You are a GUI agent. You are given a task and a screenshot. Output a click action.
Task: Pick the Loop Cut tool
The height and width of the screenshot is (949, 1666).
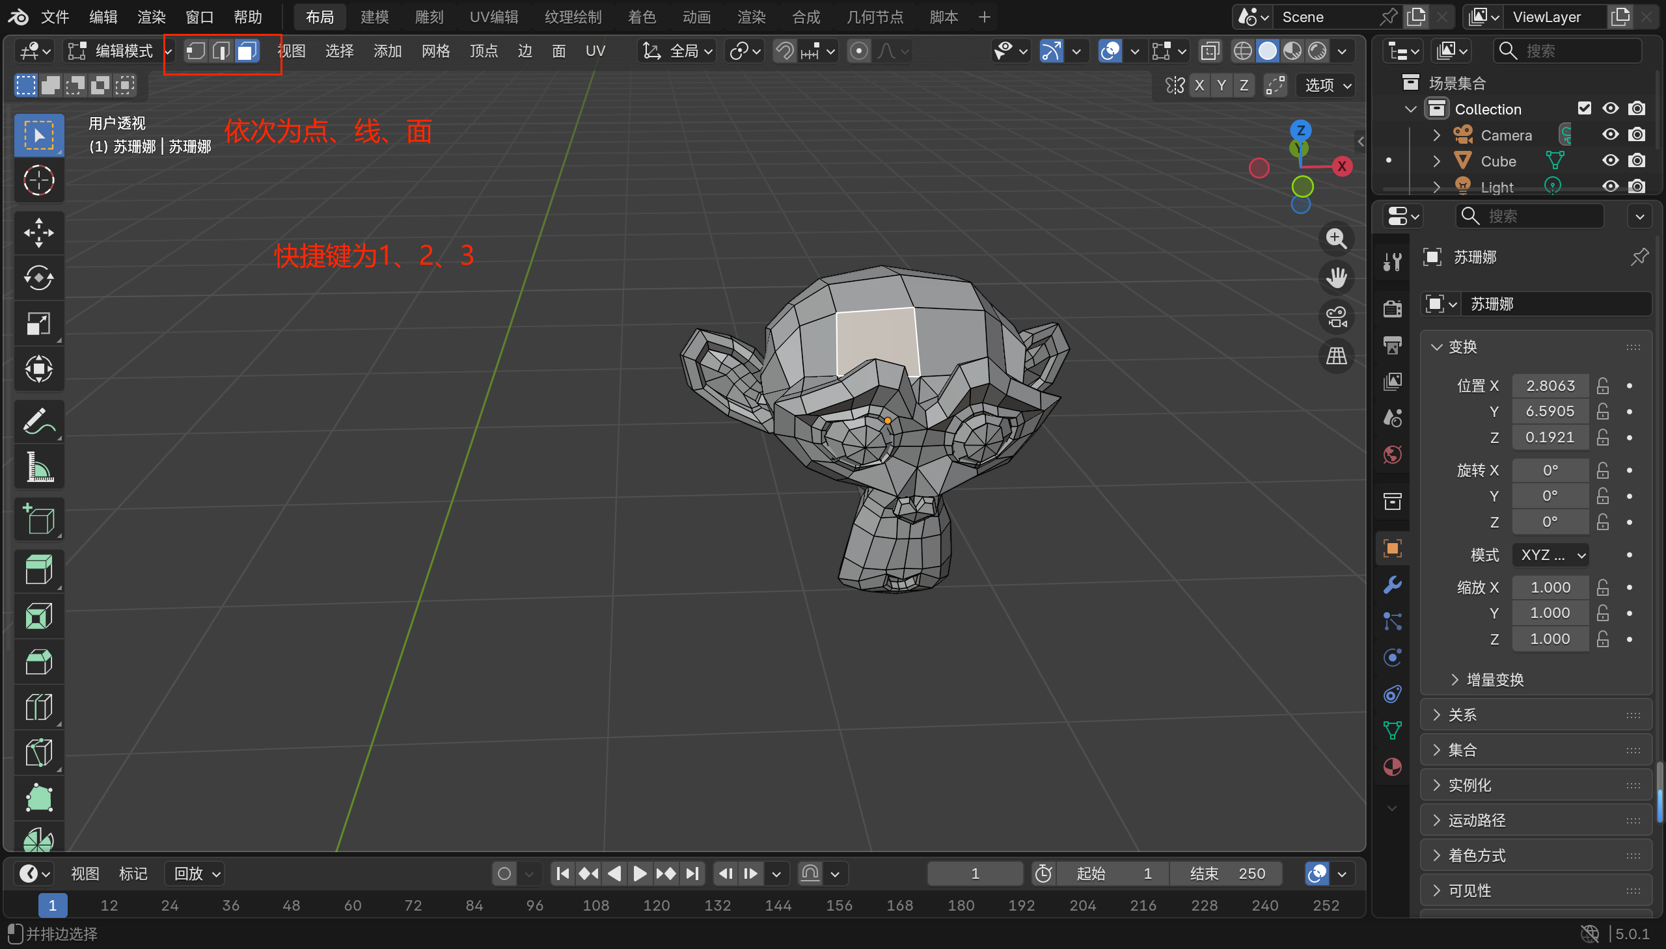coord(38,707)
